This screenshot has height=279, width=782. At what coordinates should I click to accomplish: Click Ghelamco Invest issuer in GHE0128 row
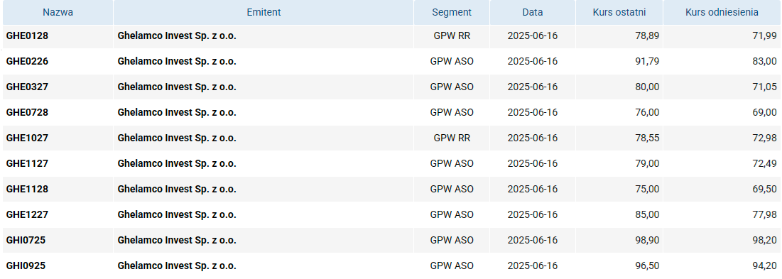[x=177, y=36]
